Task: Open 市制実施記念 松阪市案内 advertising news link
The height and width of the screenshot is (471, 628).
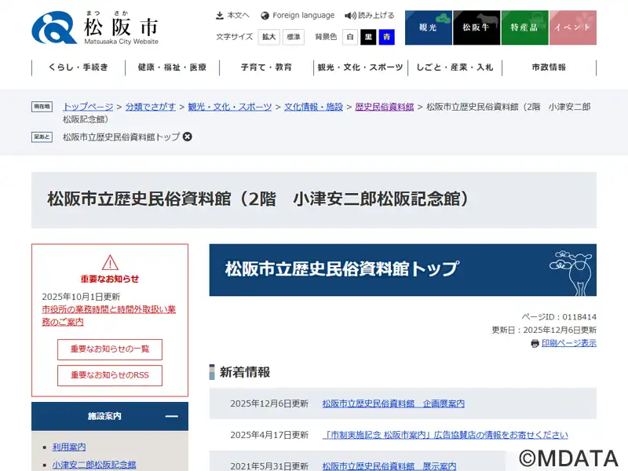Action: coord(445,435)
